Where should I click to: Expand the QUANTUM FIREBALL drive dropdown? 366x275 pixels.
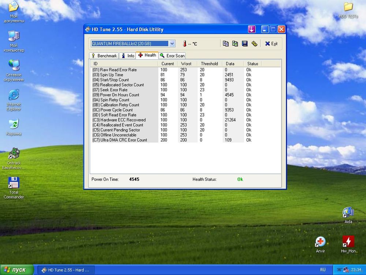click(x=172, y=44)
